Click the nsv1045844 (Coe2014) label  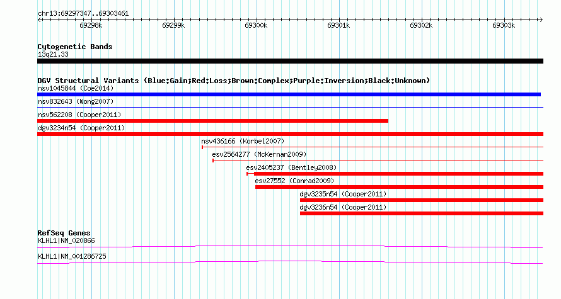click(76, 88)
